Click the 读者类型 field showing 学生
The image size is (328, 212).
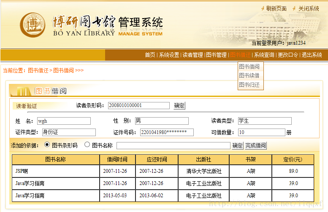265,121
